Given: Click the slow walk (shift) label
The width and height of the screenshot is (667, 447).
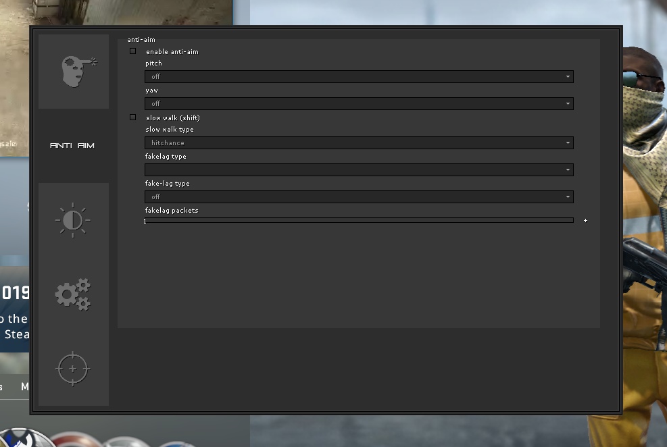Looking at the screenshot, I should pos(173,117).
